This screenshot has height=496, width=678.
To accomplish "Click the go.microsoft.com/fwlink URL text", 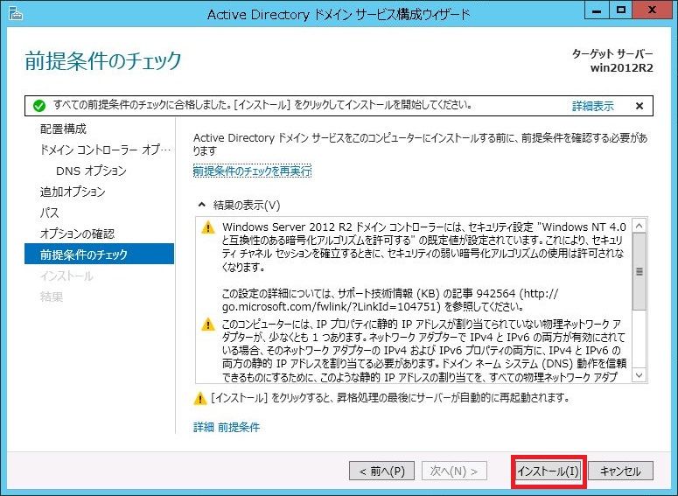I will coord(331,306).
